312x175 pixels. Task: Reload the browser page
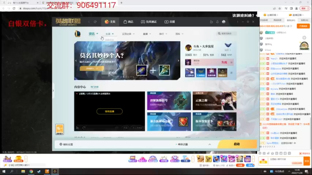tap(14, 9)
